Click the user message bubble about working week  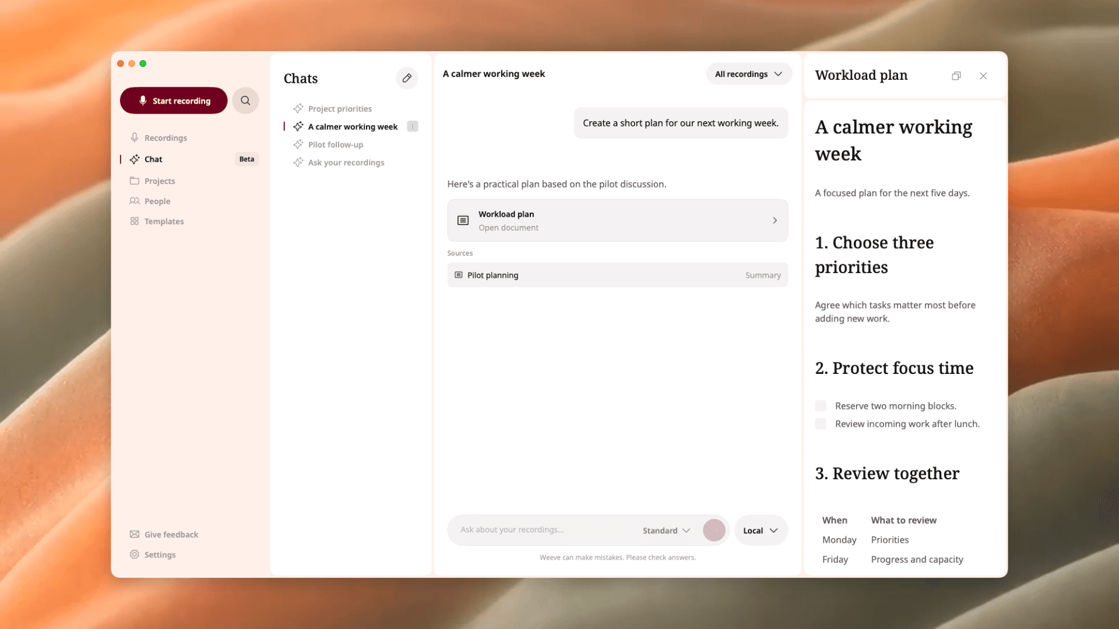681,123
